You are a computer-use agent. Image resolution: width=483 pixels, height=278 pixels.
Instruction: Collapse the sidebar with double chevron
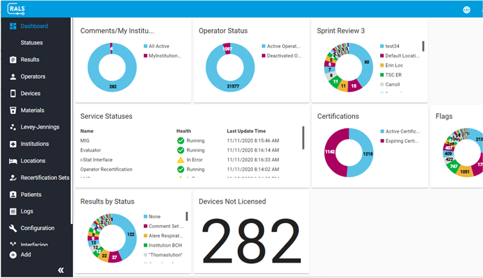[x=60, y=270]
